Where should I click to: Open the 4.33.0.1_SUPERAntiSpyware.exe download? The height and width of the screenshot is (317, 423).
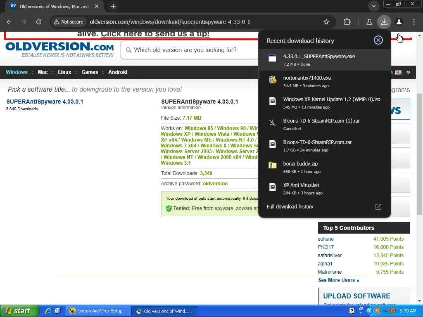pos(325,60)
